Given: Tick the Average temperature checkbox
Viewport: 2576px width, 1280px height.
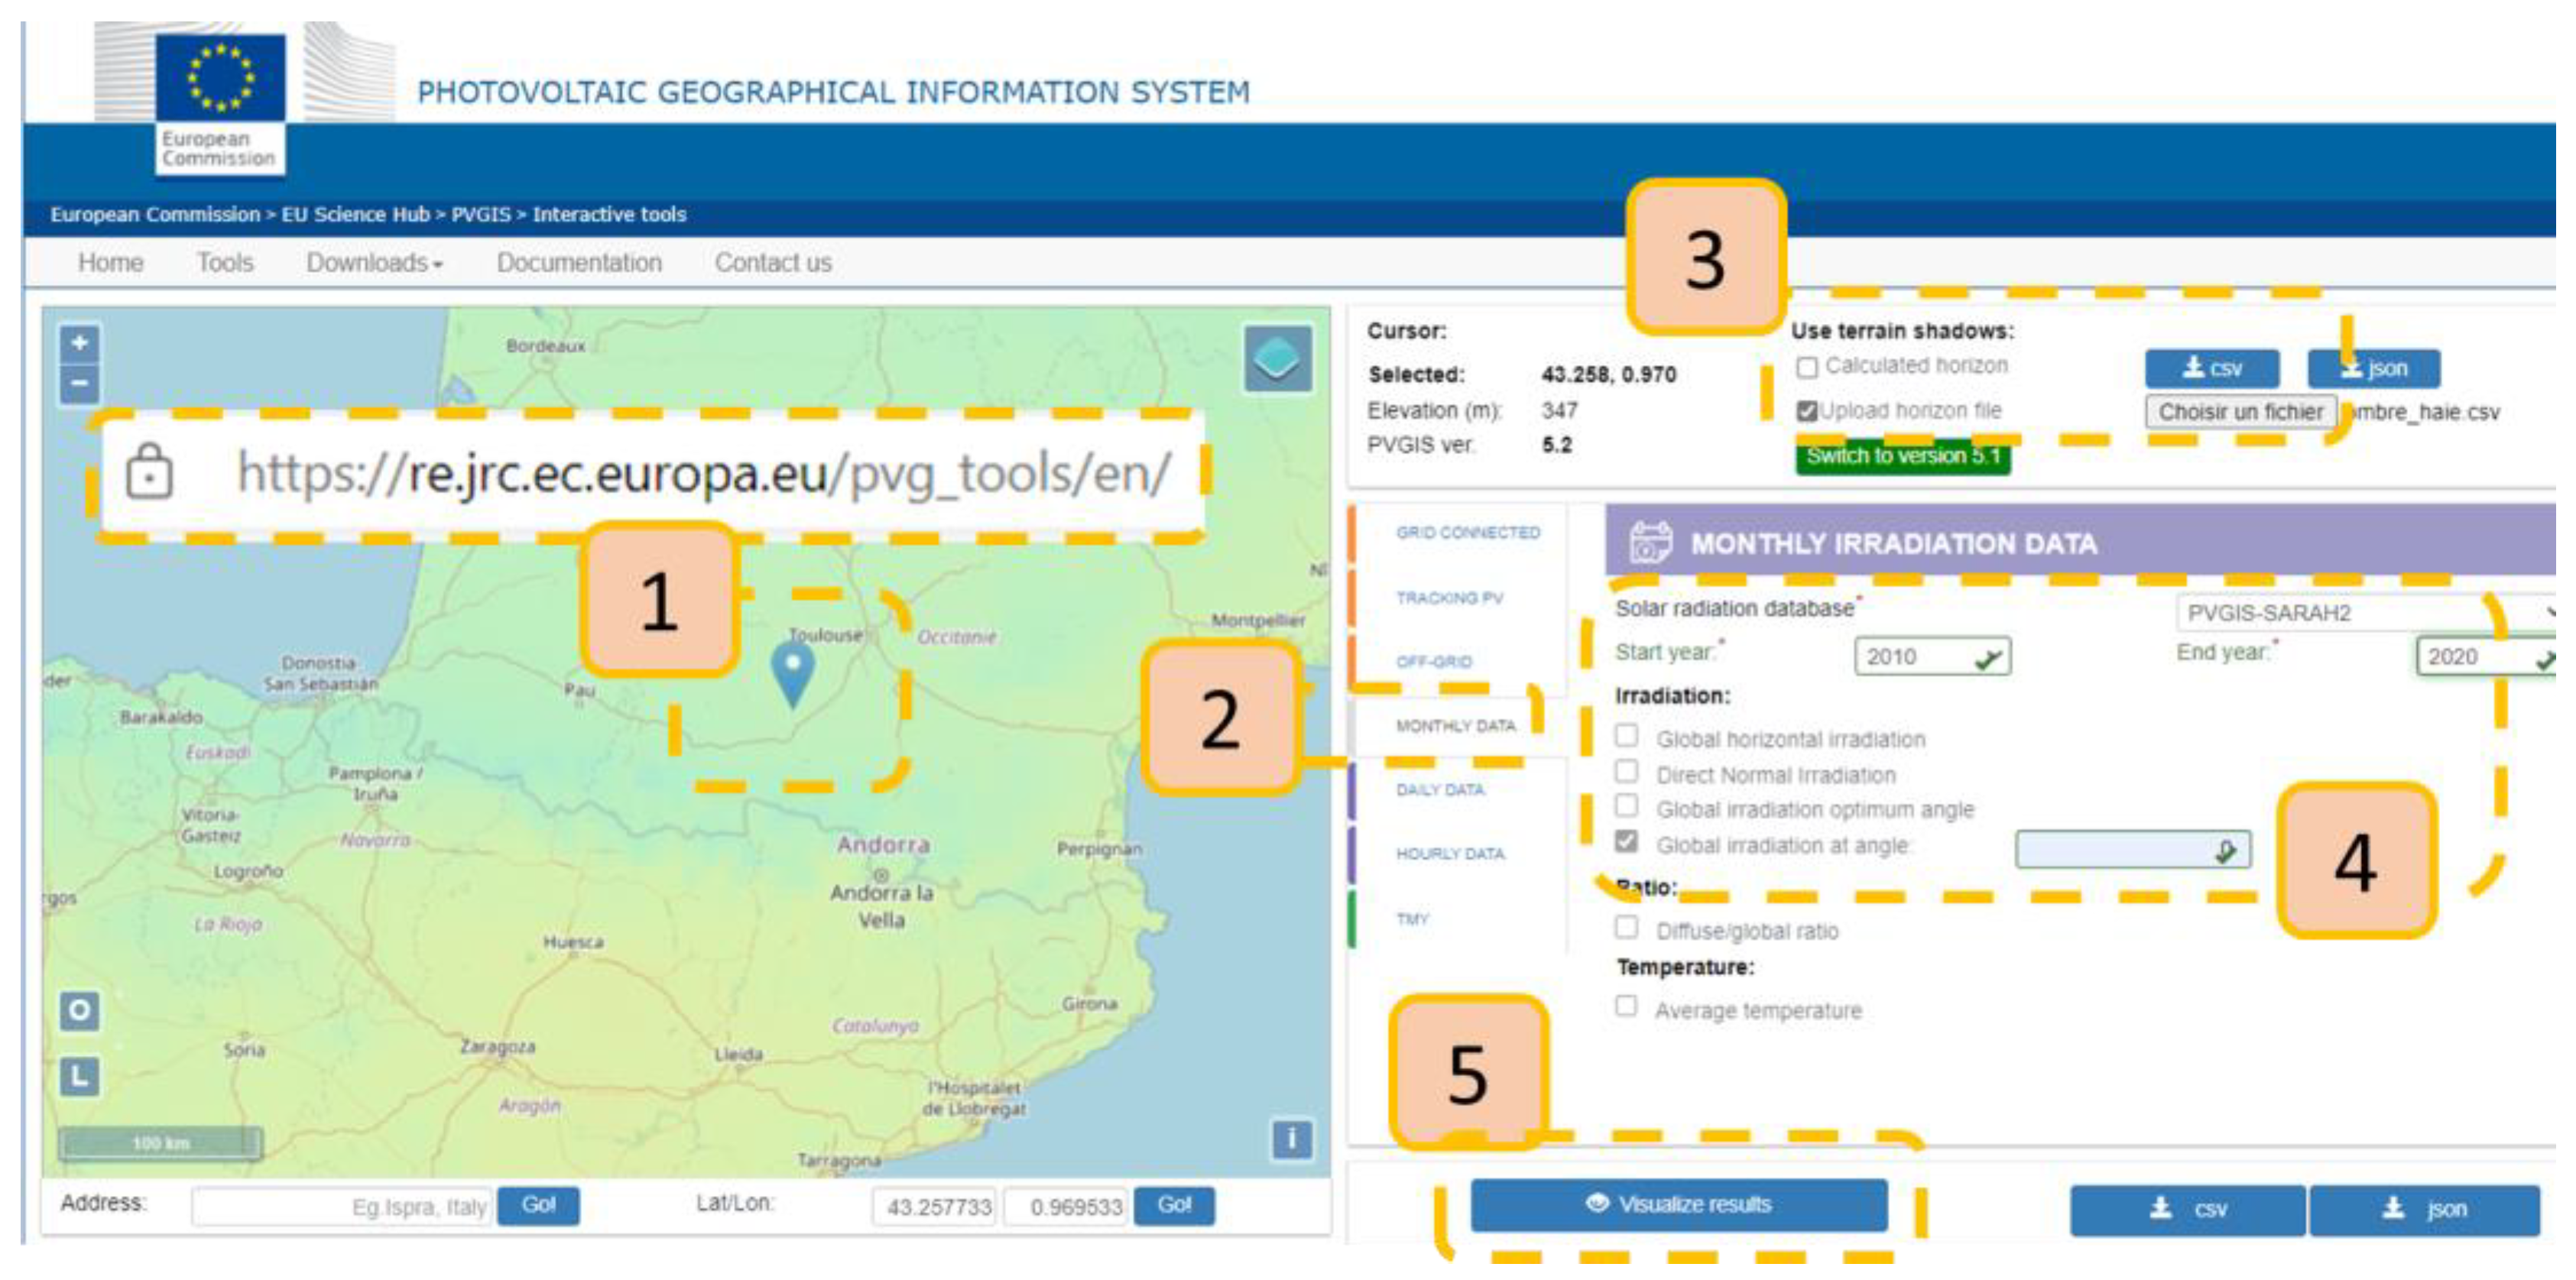Looking at the screenshot, I should point(1627,1006).
